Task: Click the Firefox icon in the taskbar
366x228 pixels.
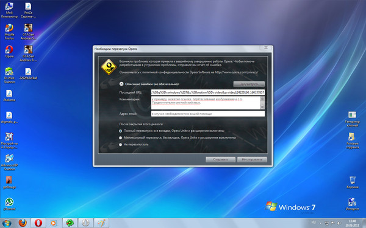Action: 23,223
